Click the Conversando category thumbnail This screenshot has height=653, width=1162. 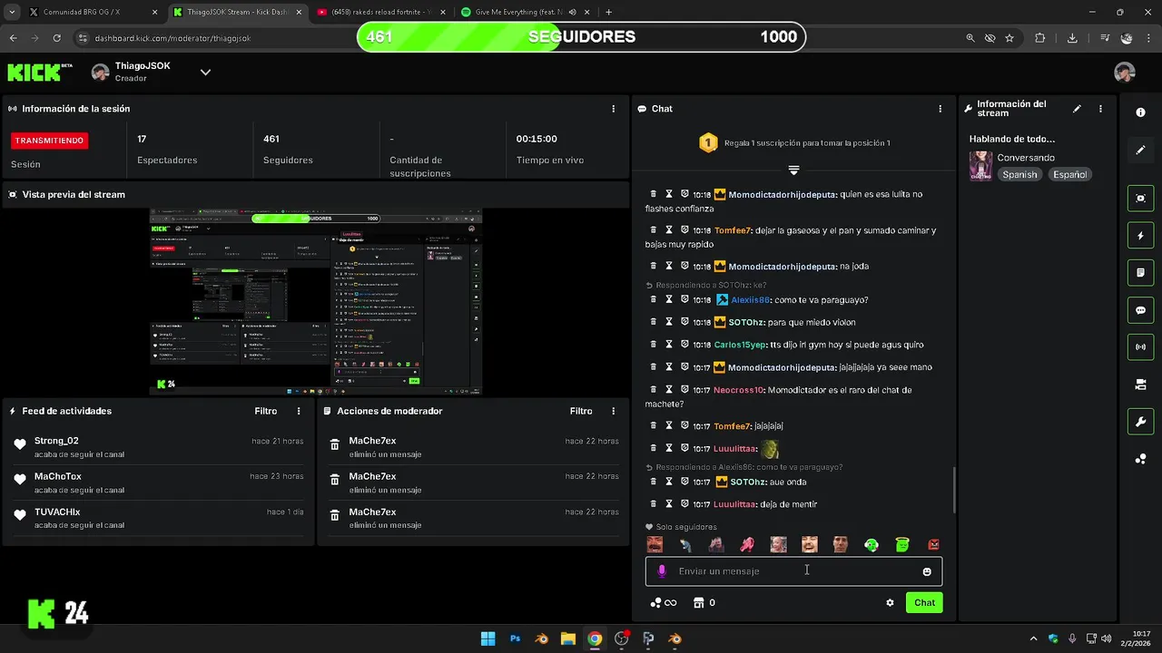[980, 166]
